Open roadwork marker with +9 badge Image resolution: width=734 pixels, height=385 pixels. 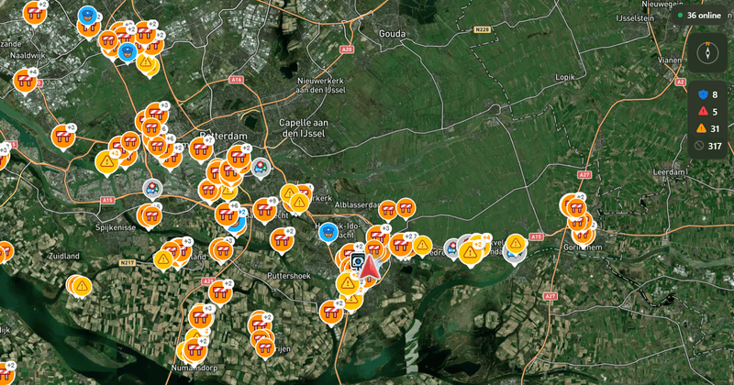pyautogui.click(x=265, y=210)
